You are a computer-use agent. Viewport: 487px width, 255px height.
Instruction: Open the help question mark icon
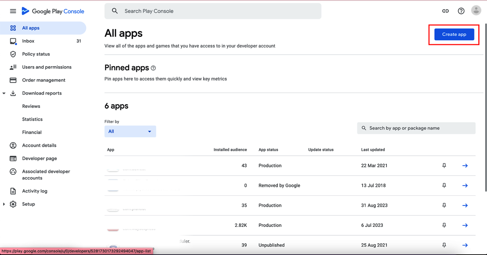[x=461, y=11]
